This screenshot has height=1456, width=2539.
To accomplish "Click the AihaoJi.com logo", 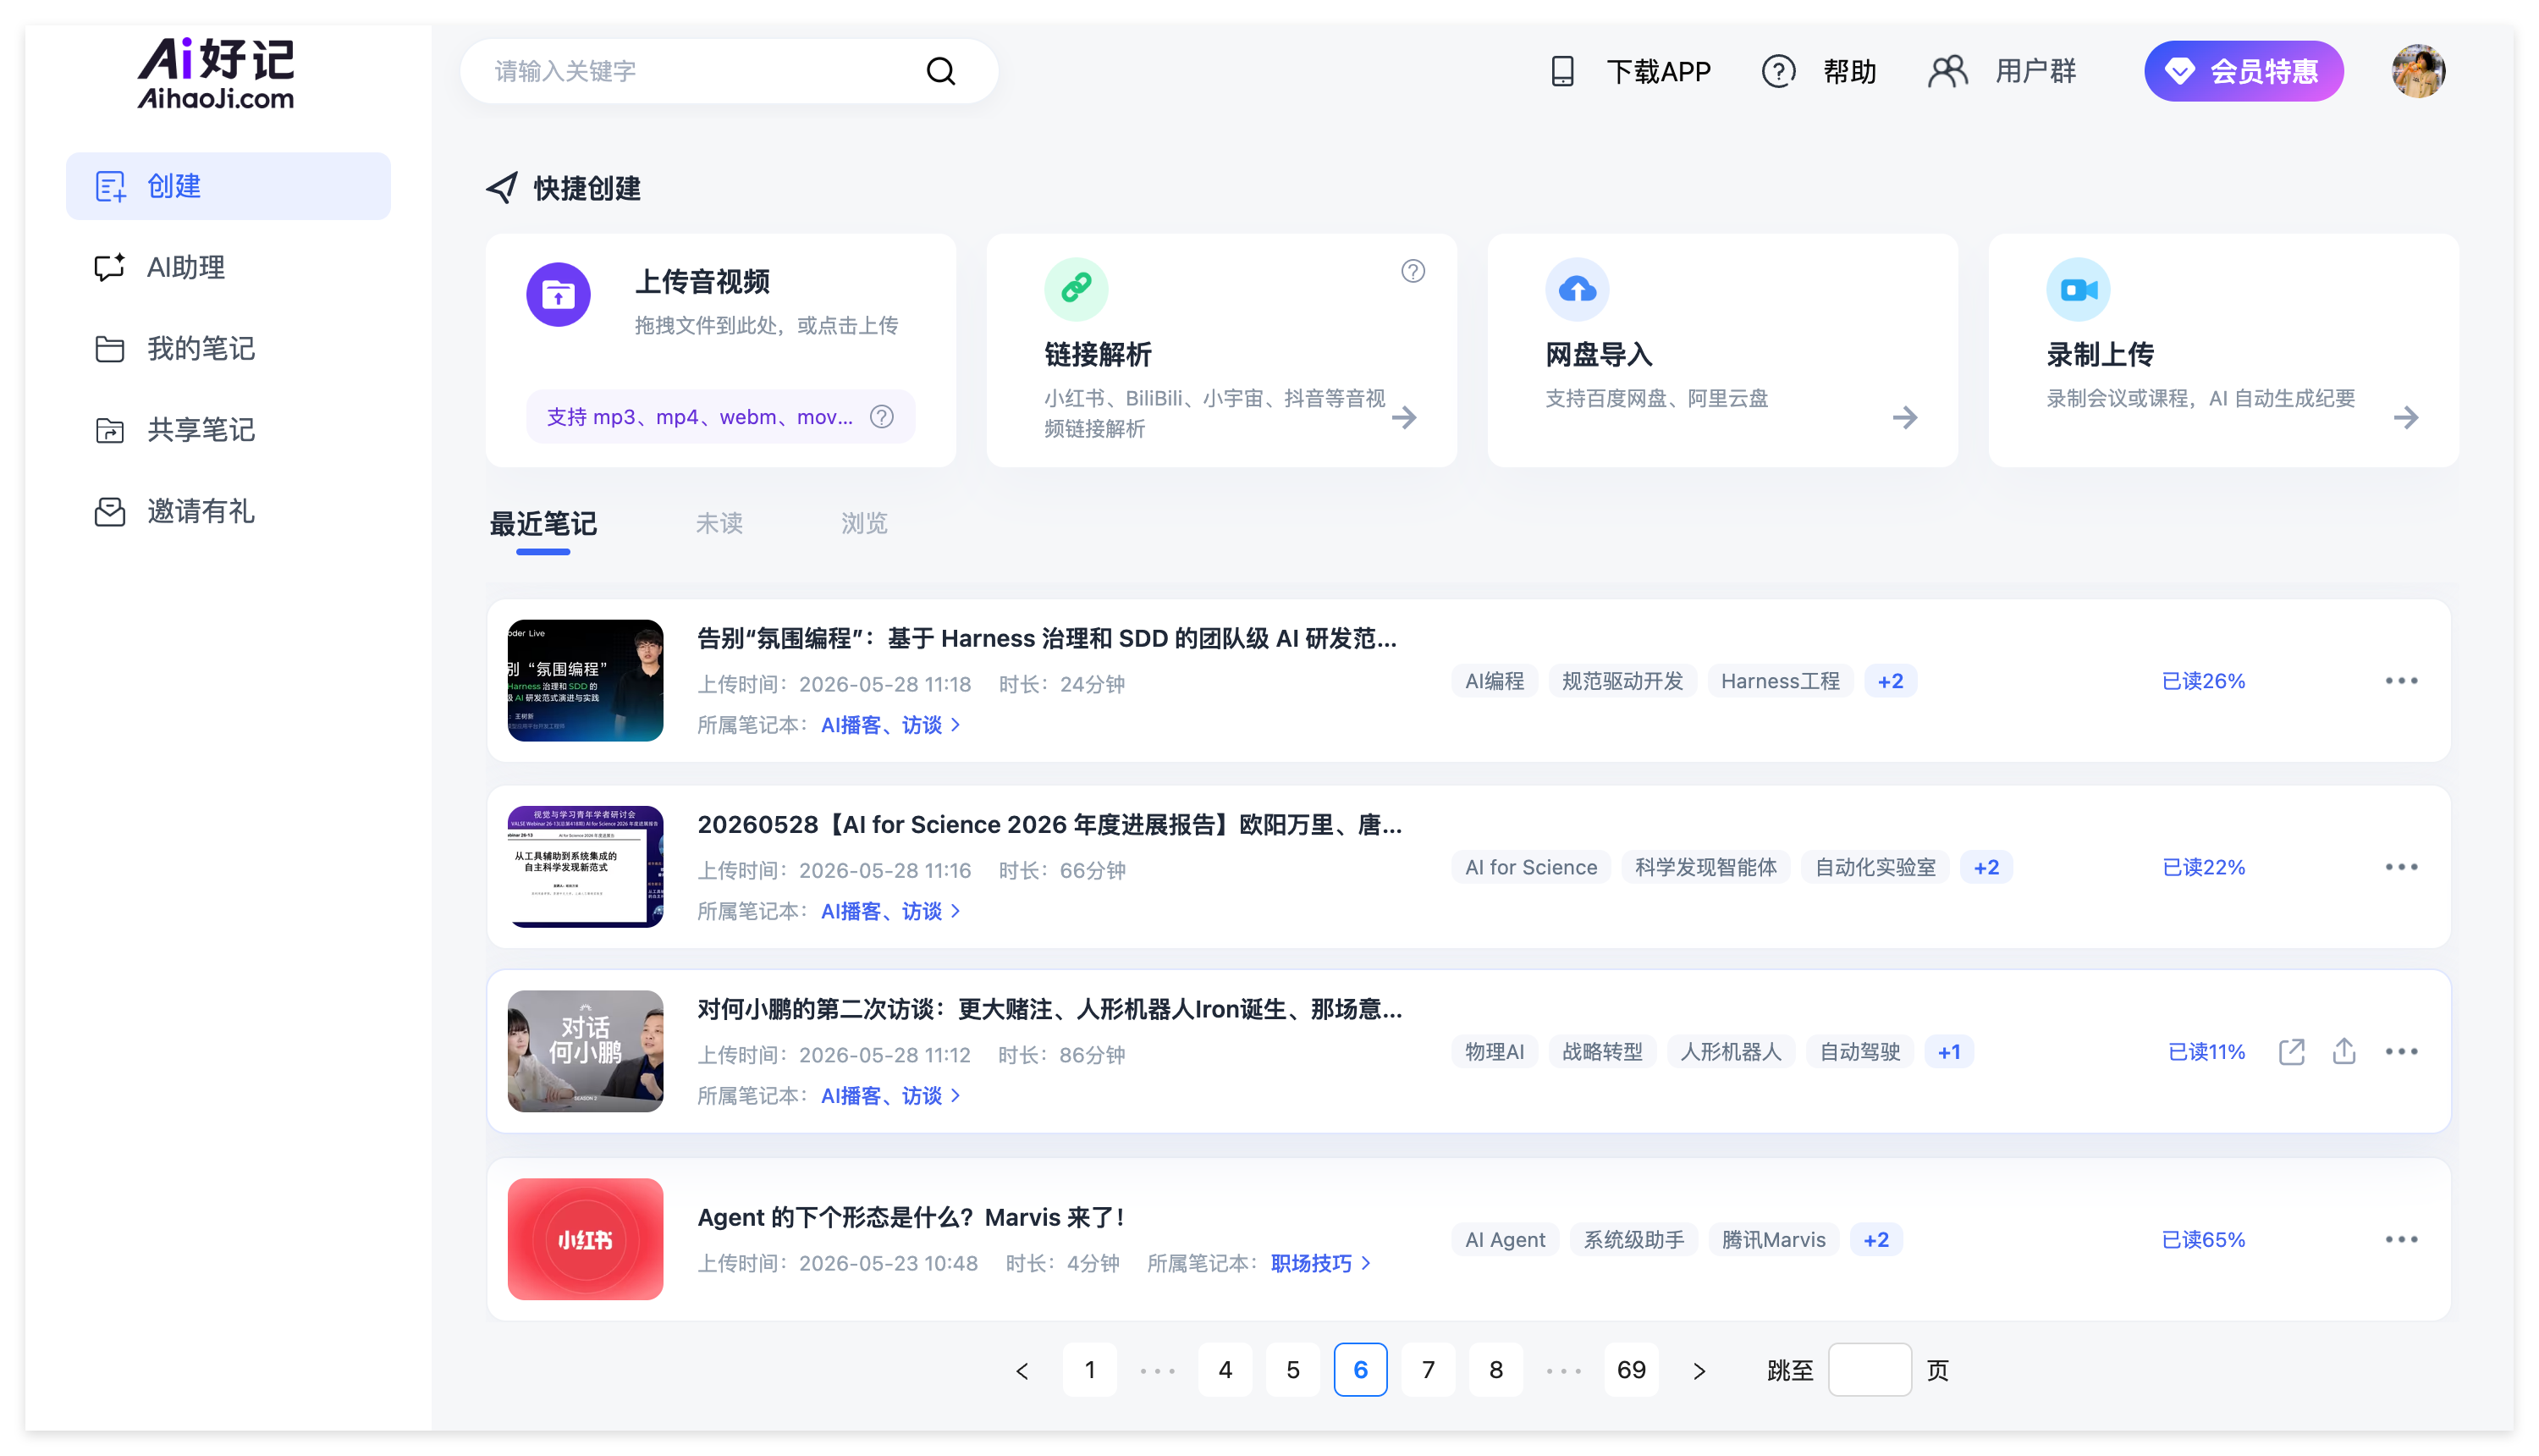I will pos(216,73).
